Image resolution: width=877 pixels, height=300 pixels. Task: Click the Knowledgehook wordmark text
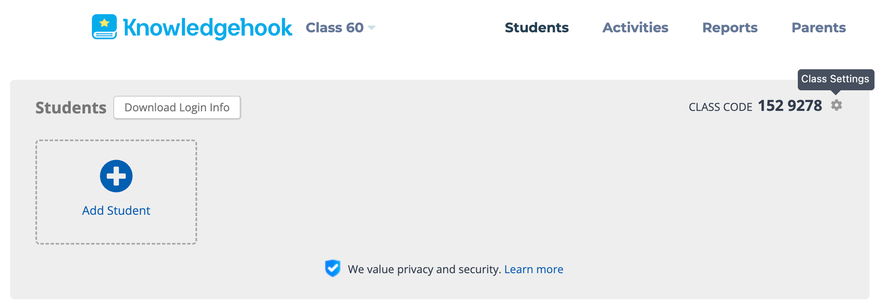tap(207, 28)
